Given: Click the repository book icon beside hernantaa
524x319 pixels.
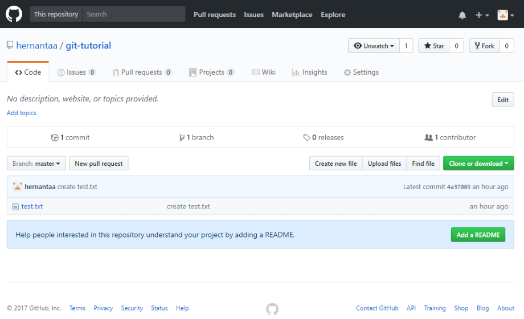Looking at the screenshot, I should 10,45.
